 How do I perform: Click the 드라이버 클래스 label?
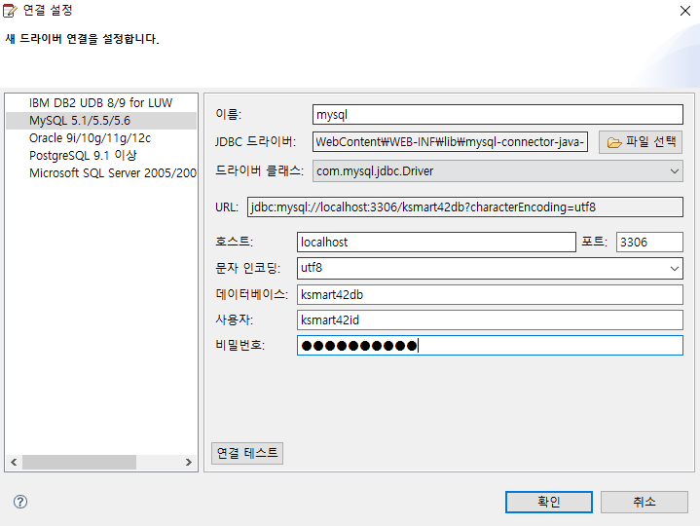tap(259, 170)
